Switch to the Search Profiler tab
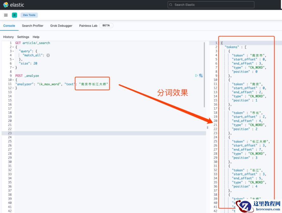The width and height of the screenshot is (282, 213). point(33,26)
